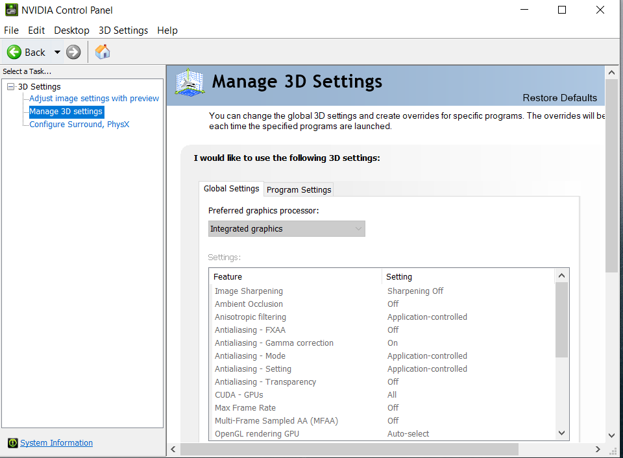The width and height of the screenshot is (623, 458).
Task: Click the horizontal scroll left arrow
Action: (173, 450)
